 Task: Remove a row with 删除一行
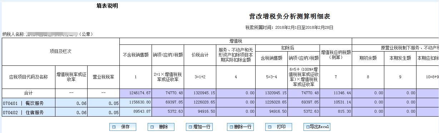click(240, 127)
